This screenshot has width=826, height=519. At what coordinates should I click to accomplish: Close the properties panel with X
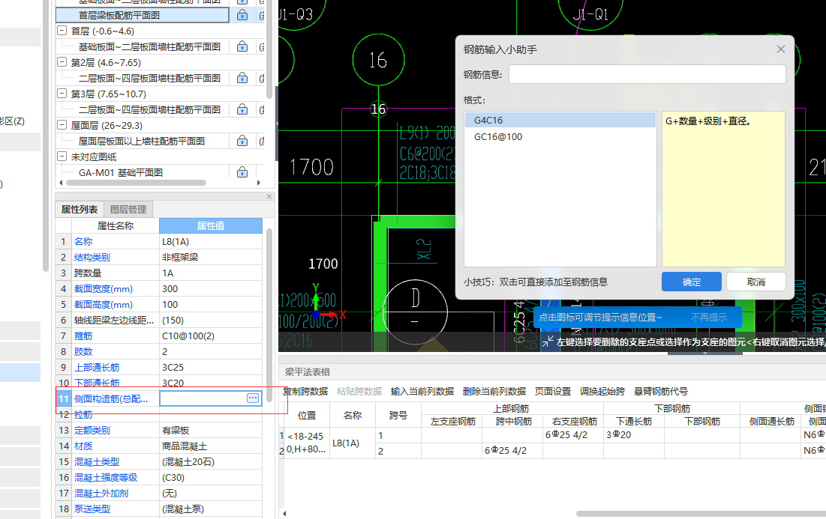coord(269,196)
